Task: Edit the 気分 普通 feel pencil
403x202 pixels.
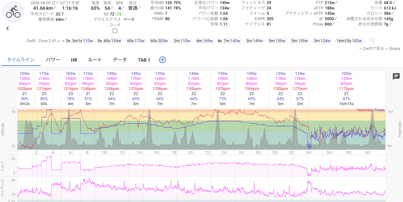Action: [139, 8]
